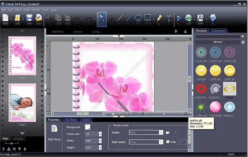Select the Text tool

coord(169,18)
